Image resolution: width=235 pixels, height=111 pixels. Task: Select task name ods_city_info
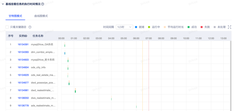(38, 67)
